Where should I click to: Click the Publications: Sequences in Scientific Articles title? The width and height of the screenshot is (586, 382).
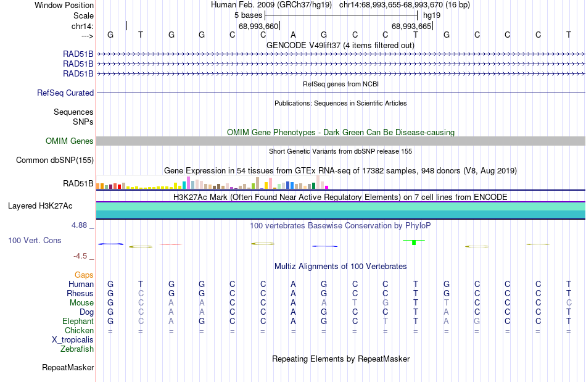pyautogui.click(x=340, y=103)
